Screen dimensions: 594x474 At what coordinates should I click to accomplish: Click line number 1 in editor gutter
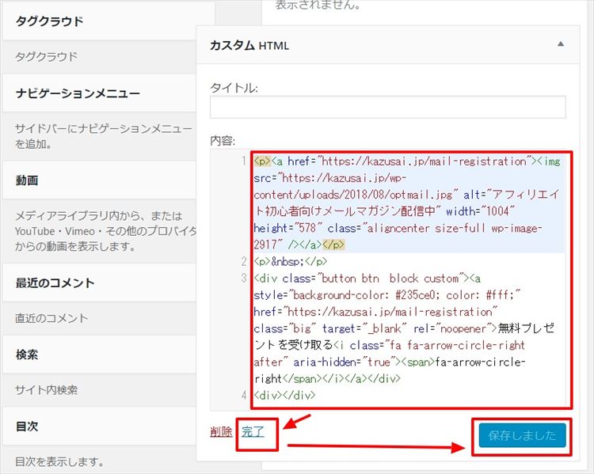243,161
